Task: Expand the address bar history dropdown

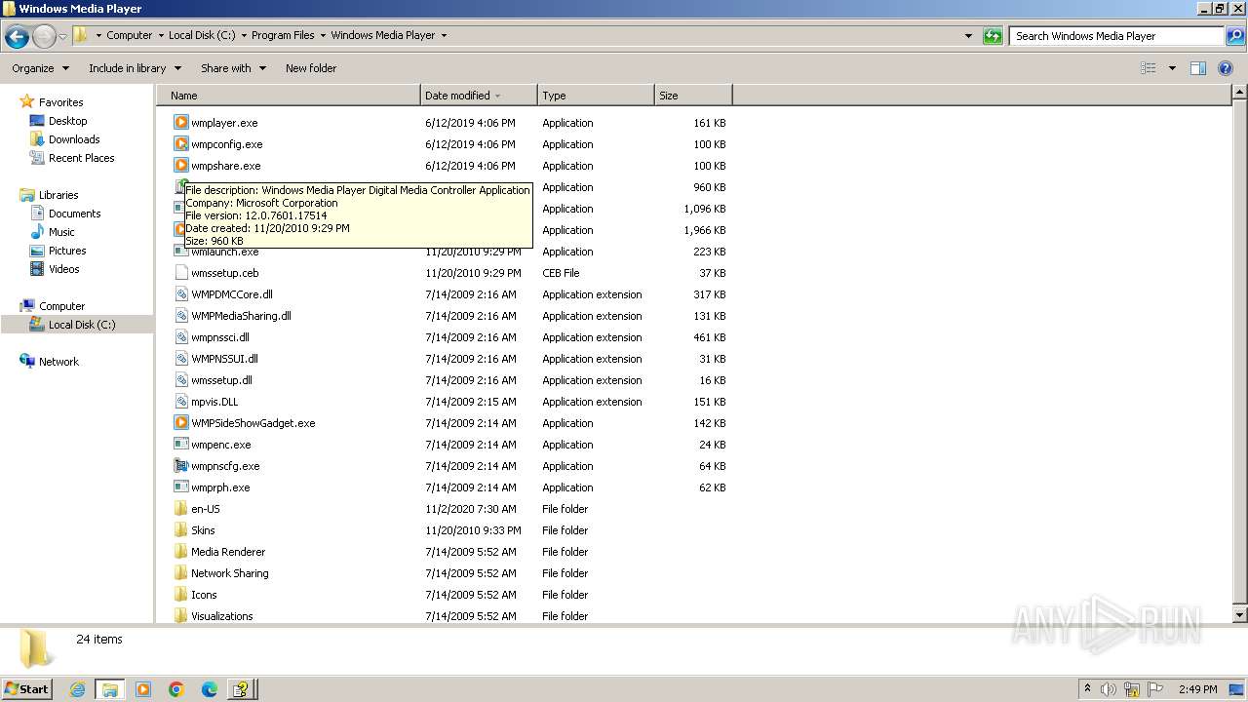Action: [968, 36]
